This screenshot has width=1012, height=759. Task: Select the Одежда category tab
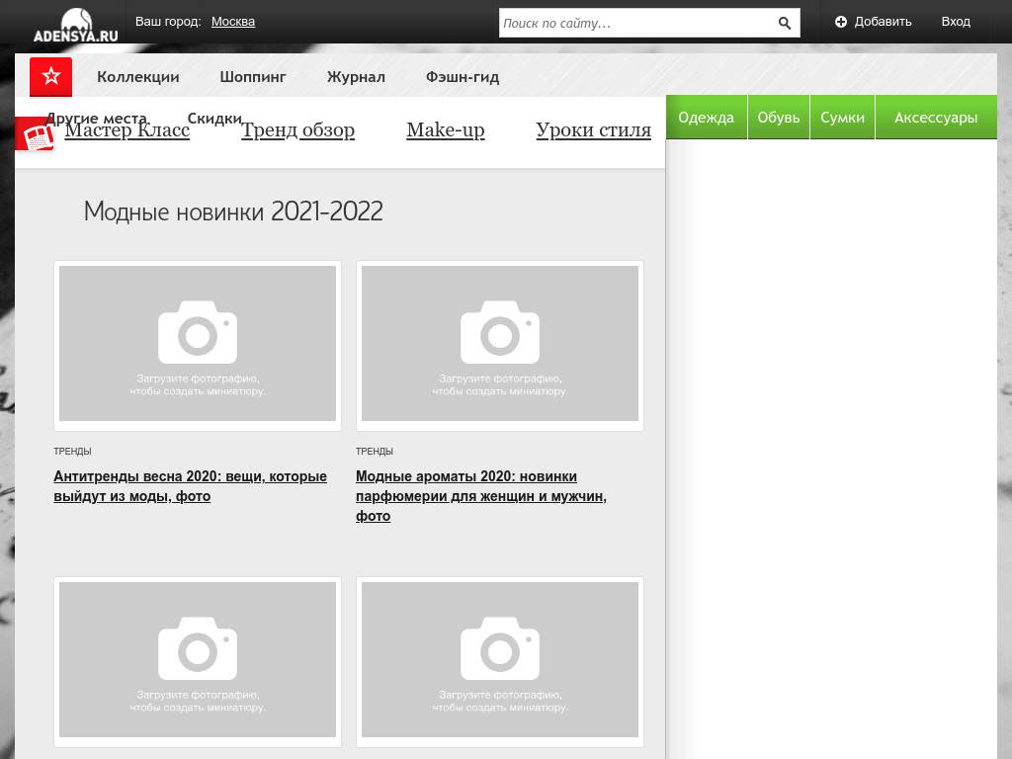706,118
